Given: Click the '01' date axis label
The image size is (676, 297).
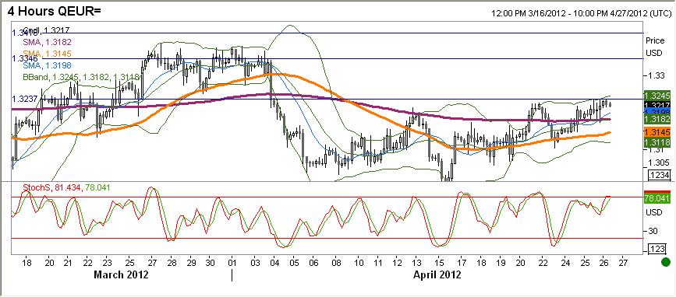Looking at the screenshot, I should point(232,262).
